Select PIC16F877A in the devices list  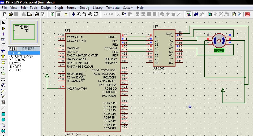click(x=24, y=60)
